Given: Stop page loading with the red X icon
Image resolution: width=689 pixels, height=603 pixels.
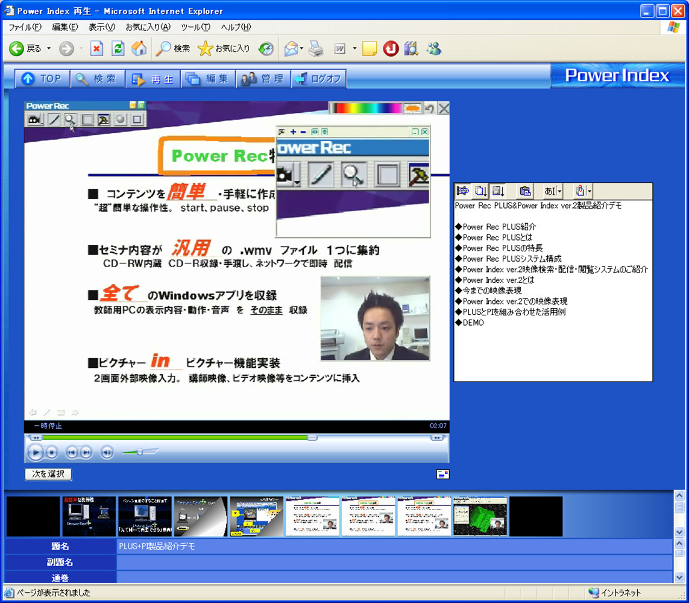Looking at the screenshot, I should tap(96, 48).
